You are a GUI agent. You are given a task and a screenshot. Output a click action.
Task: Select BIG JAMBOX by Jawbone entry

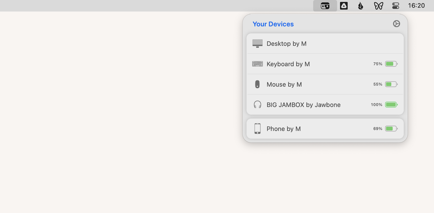click(x=312, y=105)
